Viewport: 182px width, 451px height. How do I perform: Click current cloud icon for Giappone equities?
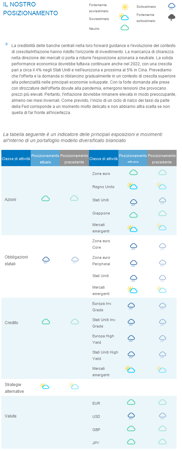[133, 215]
